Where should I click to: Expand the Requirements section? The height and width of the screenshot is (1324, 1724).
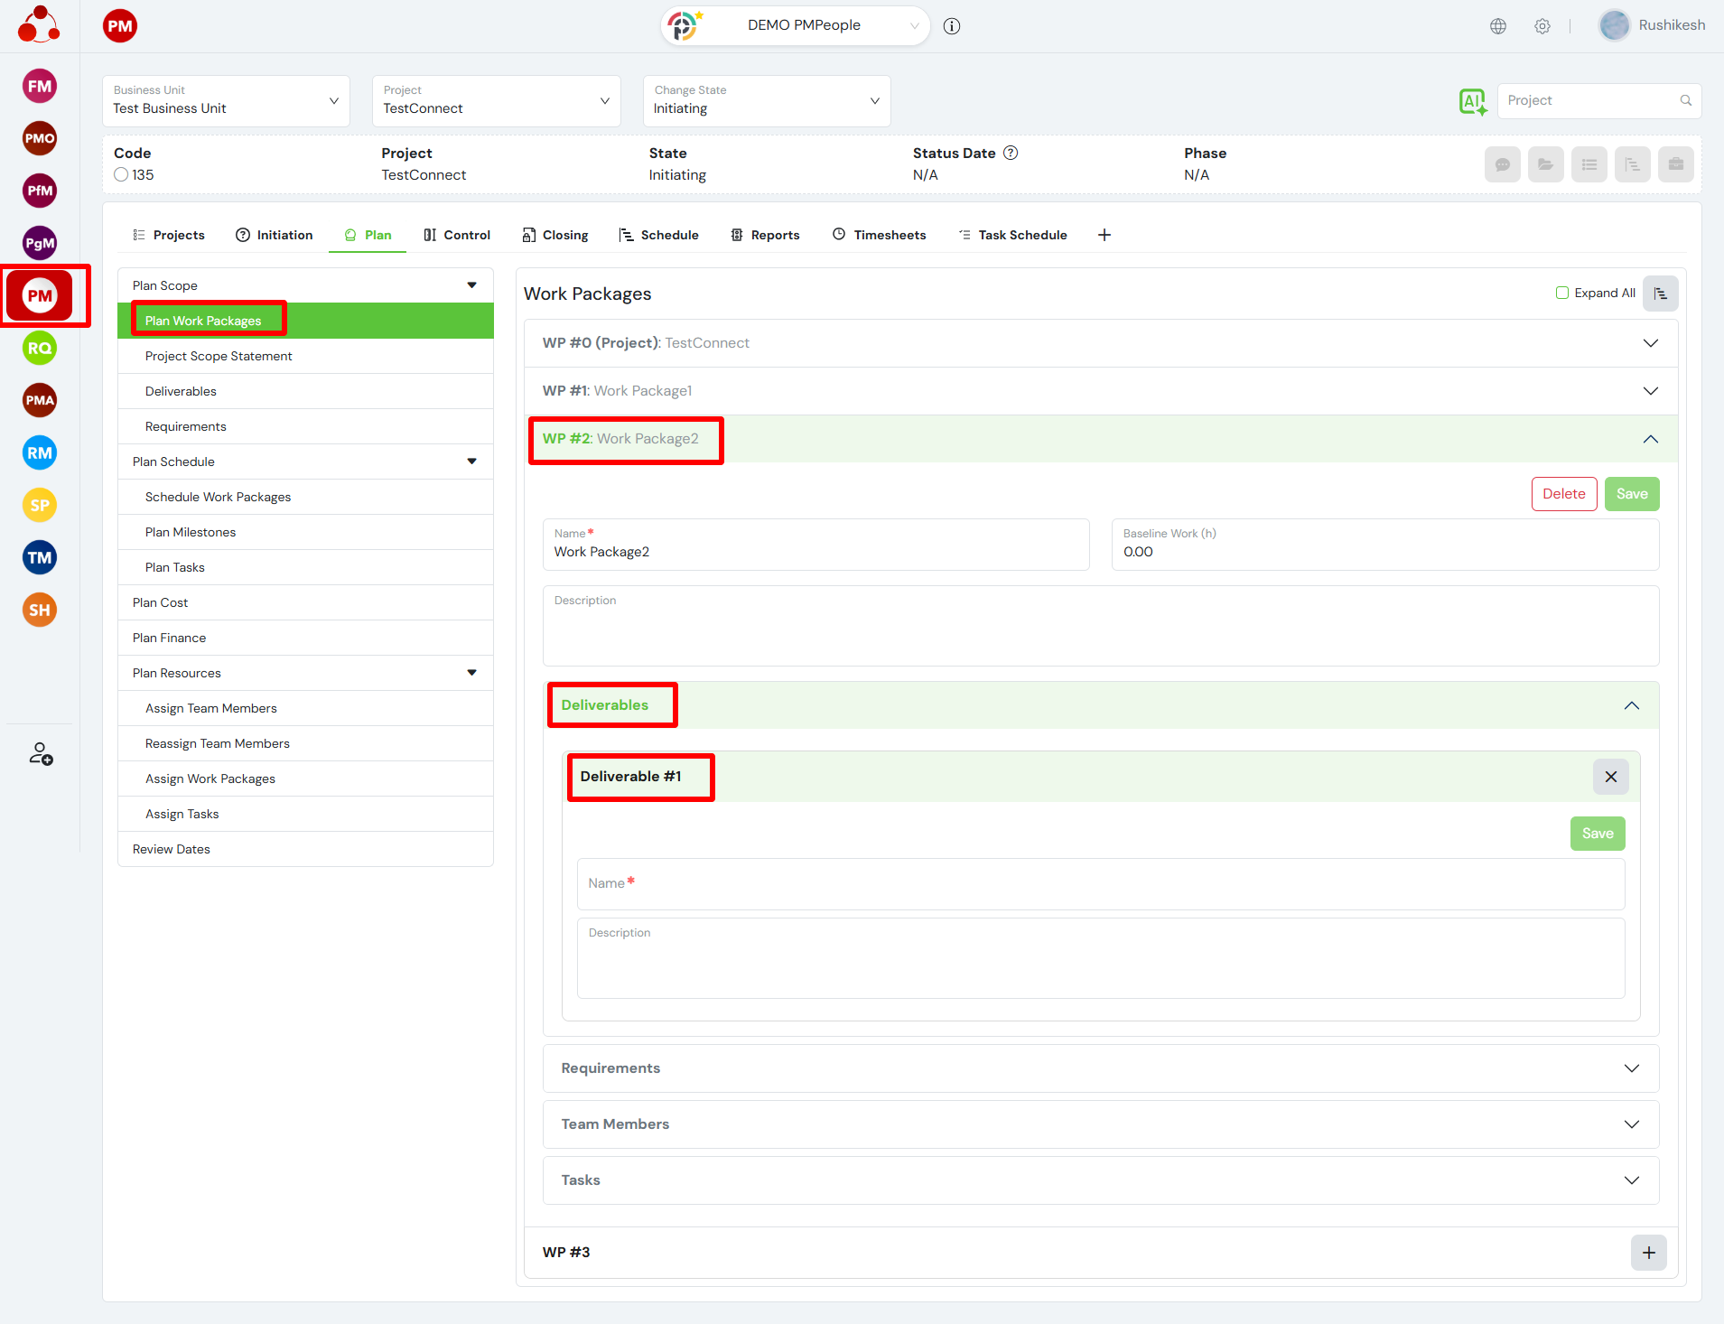(x=1100, y=1068)
